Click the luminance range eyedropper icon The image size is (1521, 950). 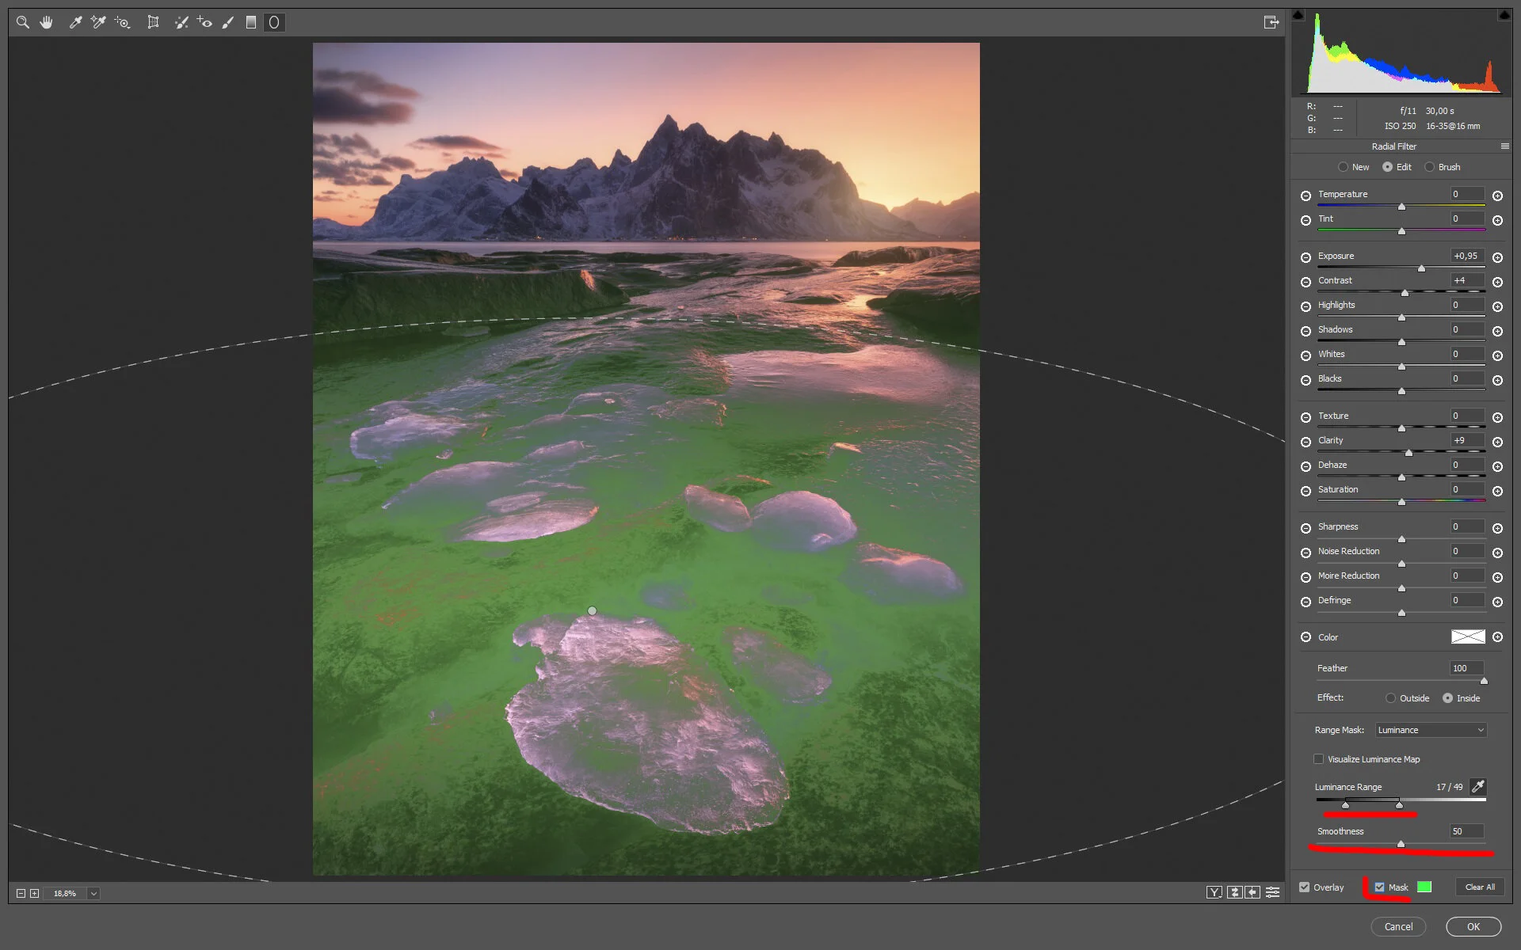click(x=1477, y=786)
